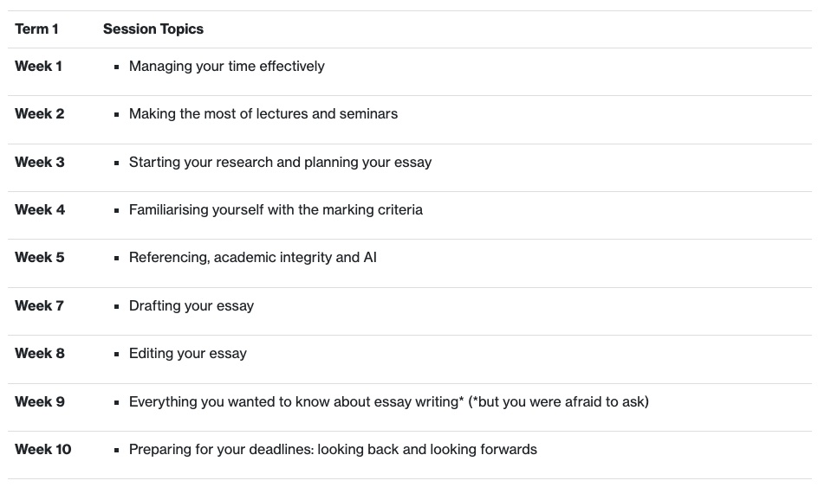Viewport: 818px width, 487px height.
Task: Select the "Week 10" row label
Action: pyautogui.click(x=43, y=450)
